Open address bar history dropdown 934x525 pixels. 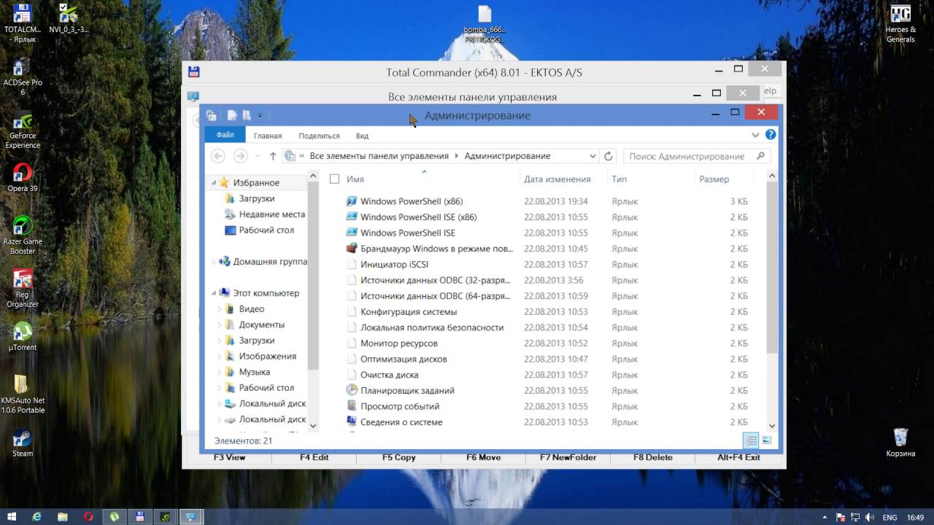[593, 156]
